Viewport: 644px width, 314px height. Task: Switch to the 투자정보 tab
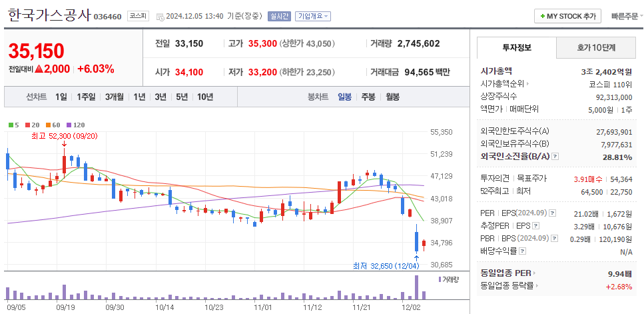(x=517, y=48)
